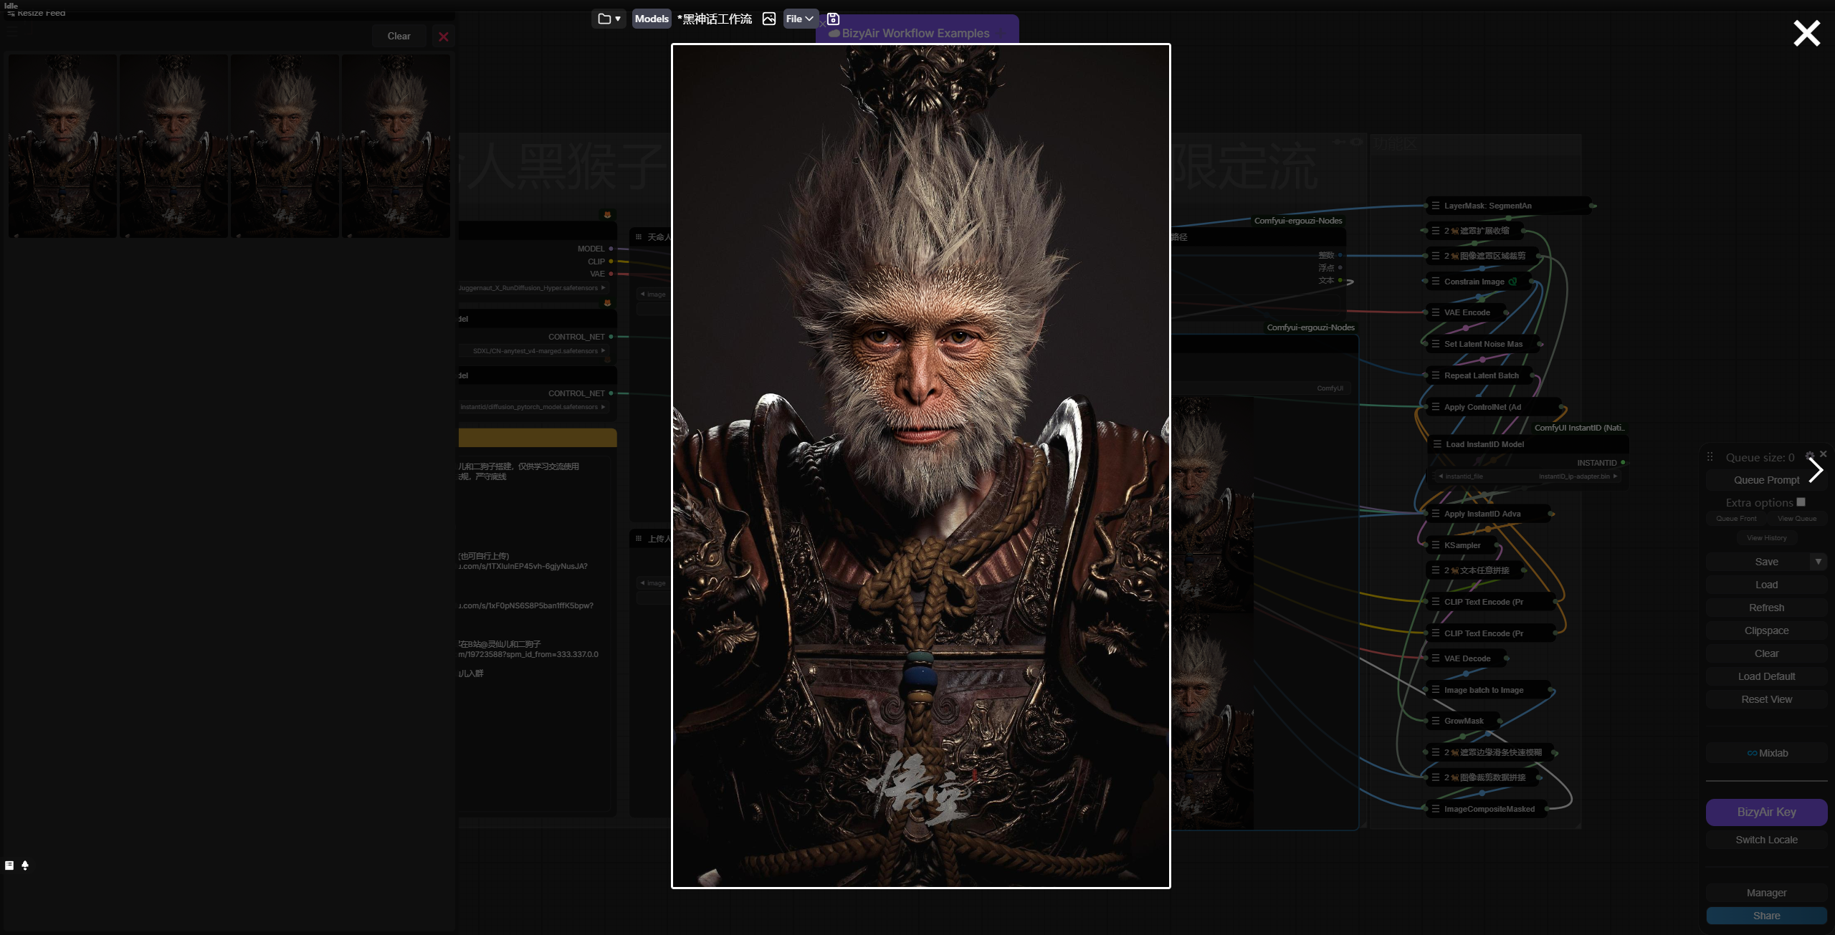The image size is (1835, 935).
Task: Click the Load button
Action: pyautogui.click(x=1766, y=585)
